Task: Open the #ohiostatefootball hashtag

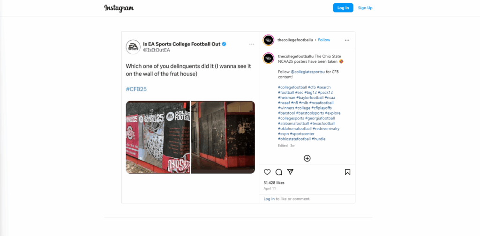Action: tap(294, 139)
